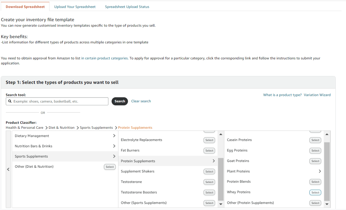The width and height of the screenshot is (346, 210).
Task: Open the Plant Proteins subcategory chevron
Action: 320,171
